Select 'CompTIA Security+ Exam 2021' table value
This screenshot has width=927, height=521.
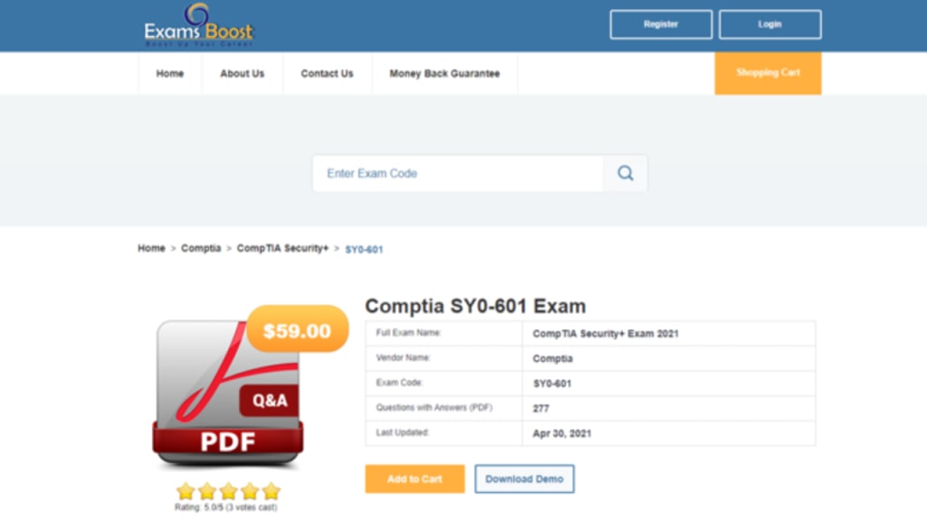pyautogui.click(x=606, y=334)
